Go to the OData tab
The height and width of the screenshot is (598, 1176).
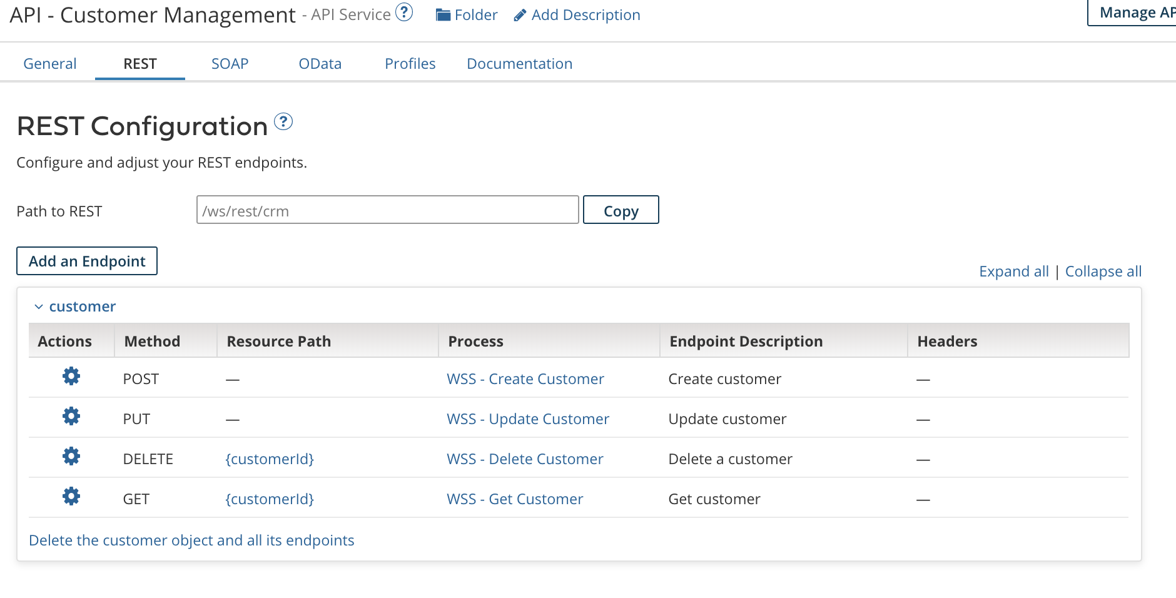[x=320, y=64]
